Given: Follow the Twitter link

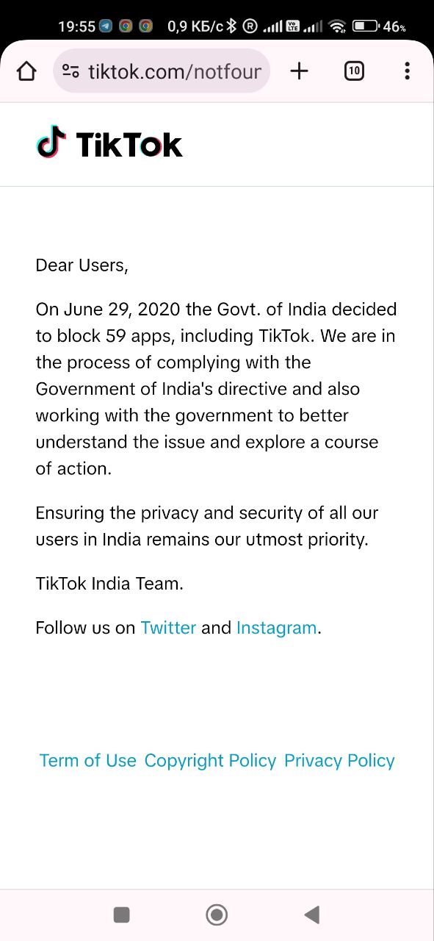Looking at the screenshot, I should (x=168, y=628).
